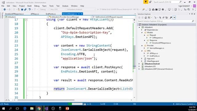Click the Collapse All icon in Solution Explorer

pyautogui.click(x=163, y=18)
